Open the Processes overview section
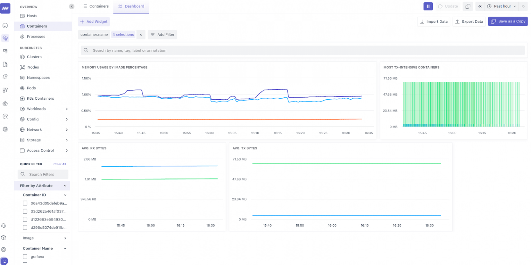531x265 pixels. click(35, 36)
